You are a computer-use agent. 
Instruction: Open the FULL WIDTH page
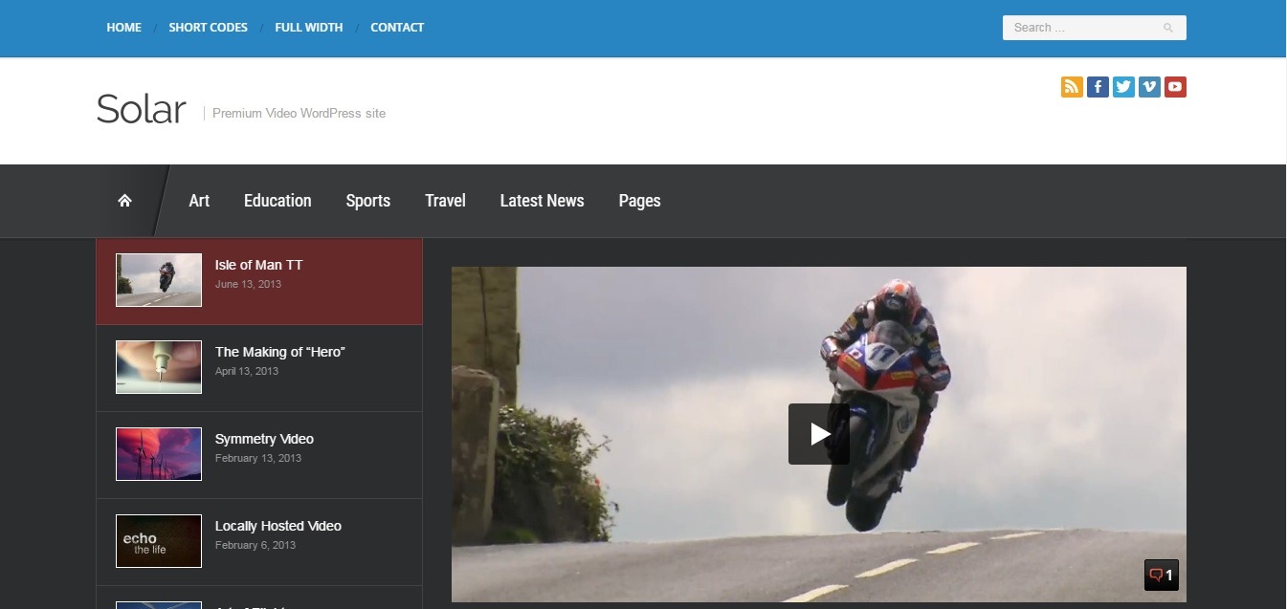[x=308, y=27]
